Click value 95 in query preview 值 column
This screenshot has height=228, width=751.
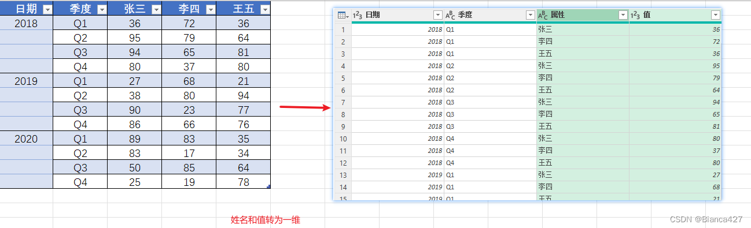tap(675, 66)
